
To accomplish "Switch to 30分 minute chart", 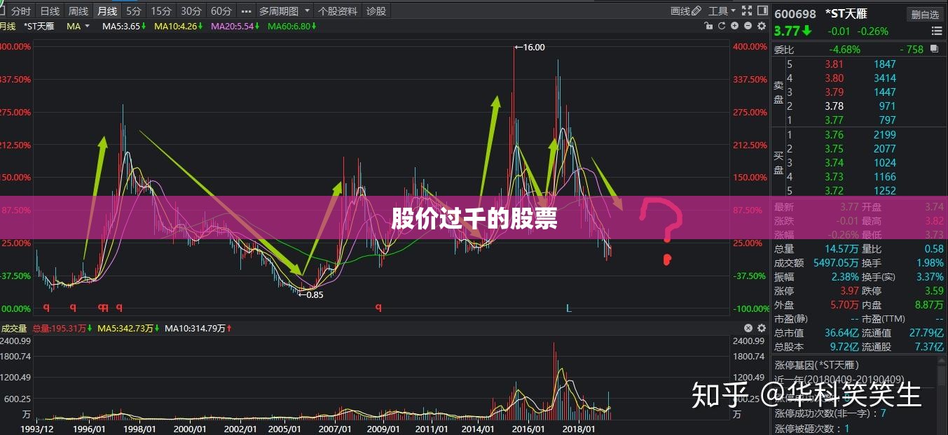I will pyautogui.click(x=191, y=11).
